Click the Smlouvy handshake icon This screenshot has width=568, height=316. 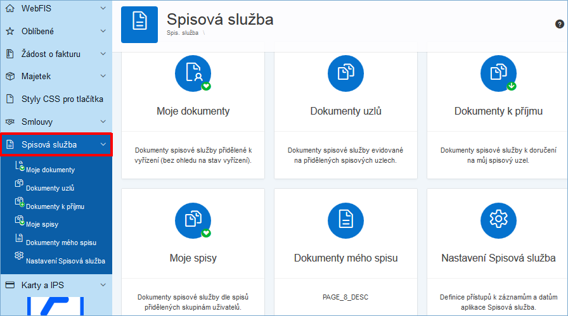coord(10,122)
